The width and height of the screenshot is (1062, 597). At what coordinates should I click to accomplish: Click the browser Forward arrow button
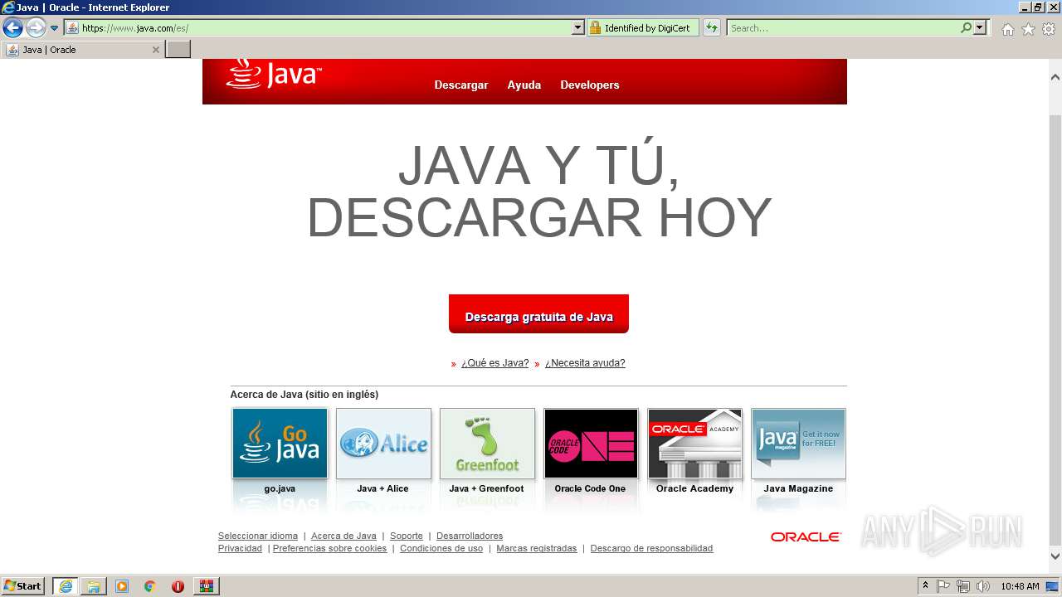[35, 28]
